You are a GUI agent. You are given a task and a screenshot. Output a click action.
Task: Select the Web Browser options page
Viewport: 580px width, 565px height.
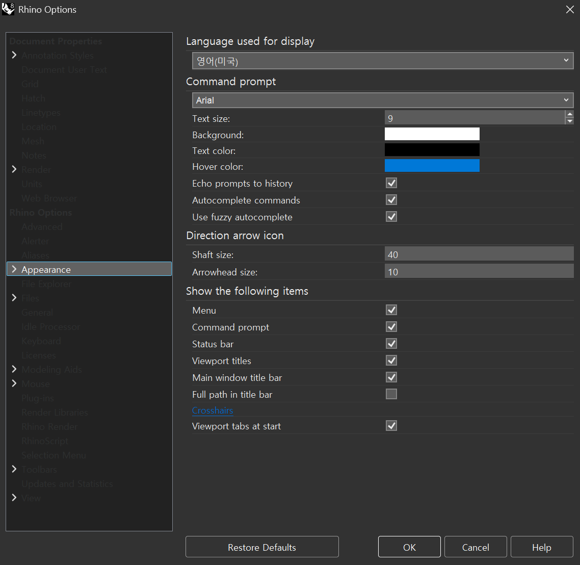(49, 198)
